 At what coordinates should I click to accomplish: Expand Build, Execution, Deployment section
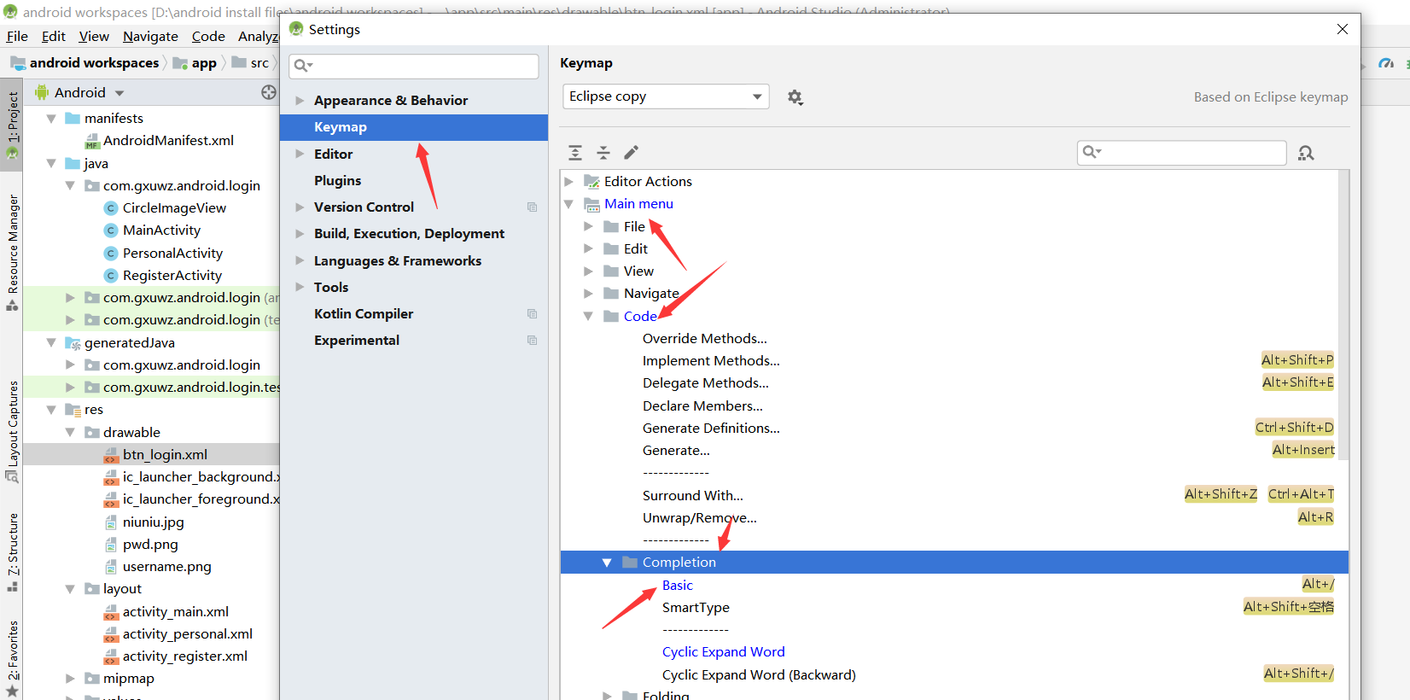tap(300, 234)
